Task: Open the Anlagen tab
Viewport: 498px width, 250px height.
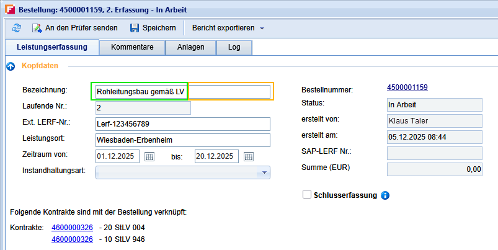Action: 190,47
